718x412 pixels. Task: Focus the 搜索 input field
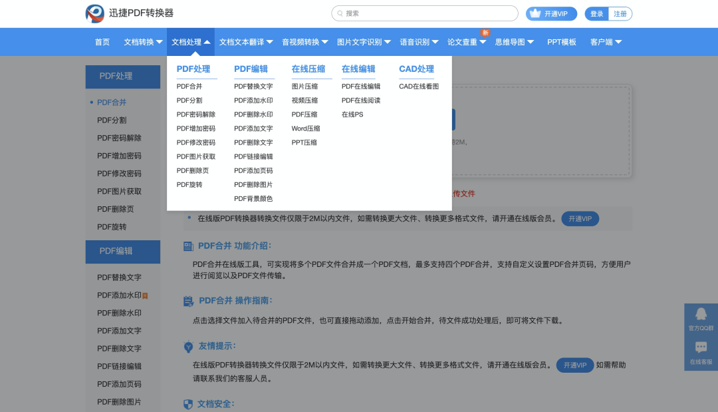click(424, 13)
